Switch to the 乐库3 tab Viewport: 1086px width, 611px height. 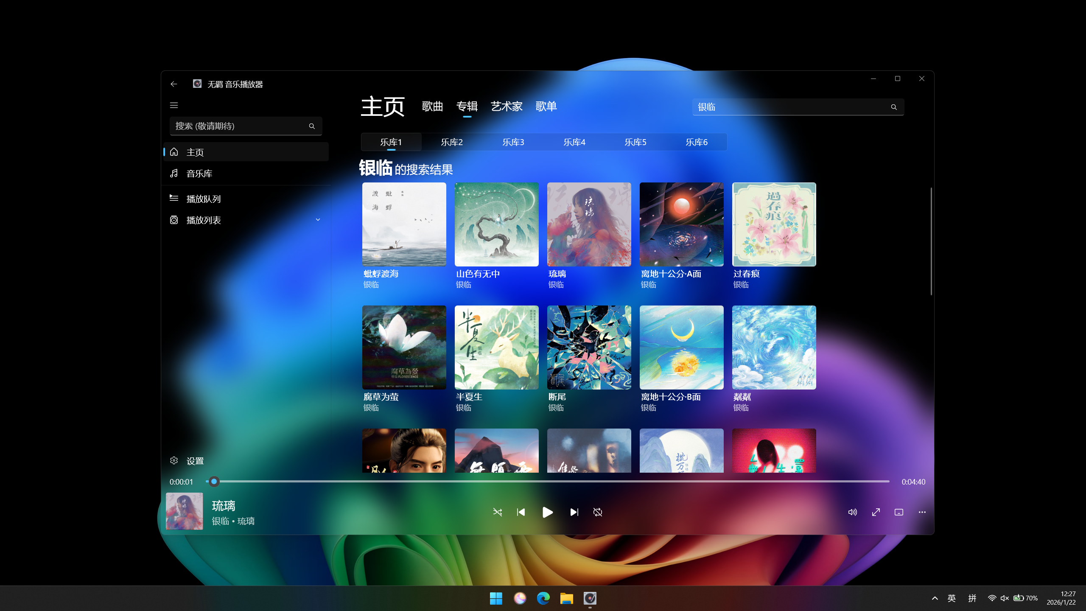tap(513, 142)
